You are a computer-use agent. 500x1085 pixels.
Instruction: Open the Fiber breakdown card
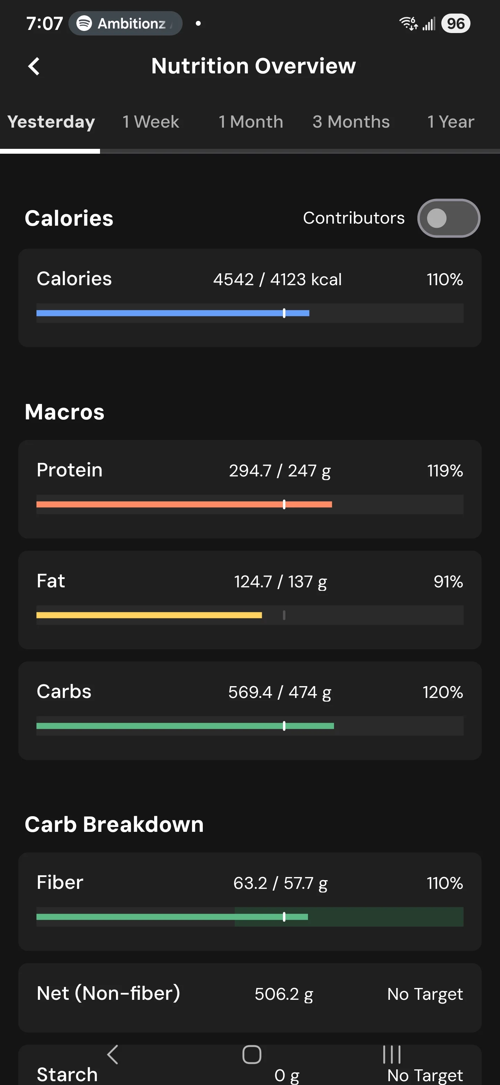tap(250, 901)
